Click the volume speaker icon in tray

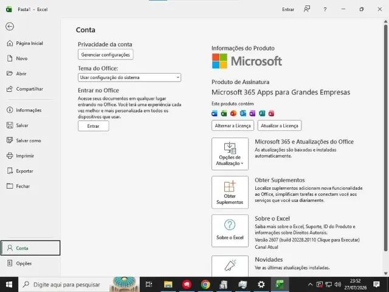click(x=337, y=285)
